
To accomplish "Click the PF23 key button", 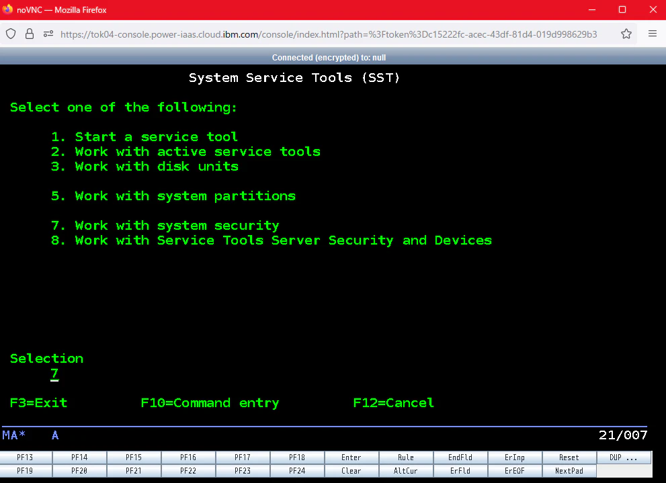I will 243,471.
